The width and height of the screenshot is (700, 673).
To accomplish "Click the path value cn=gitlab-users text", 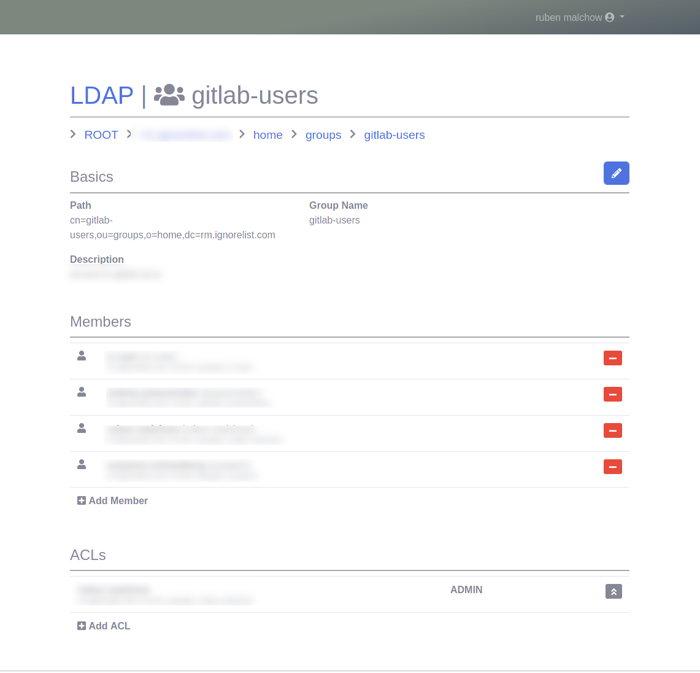I will [x=172, y=227].
